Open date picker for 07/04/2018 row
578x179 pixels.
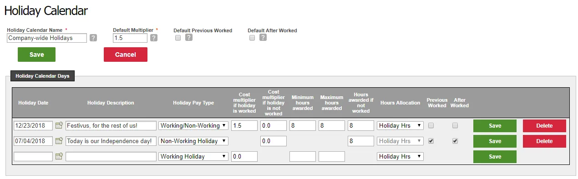pyautogui.click(x=59, y=141)
